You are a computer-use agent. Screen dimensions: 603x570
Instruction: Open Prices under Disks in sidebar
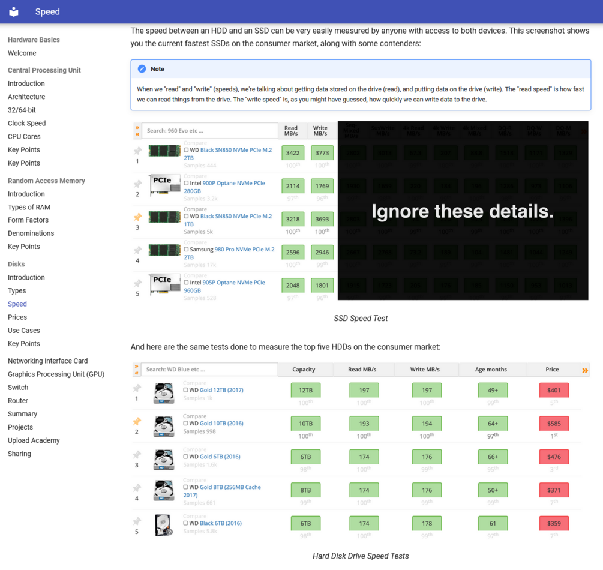(x=17, y=317)
